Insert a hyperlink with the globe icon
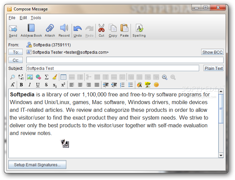Screen dimensions: 235x180 38,77
